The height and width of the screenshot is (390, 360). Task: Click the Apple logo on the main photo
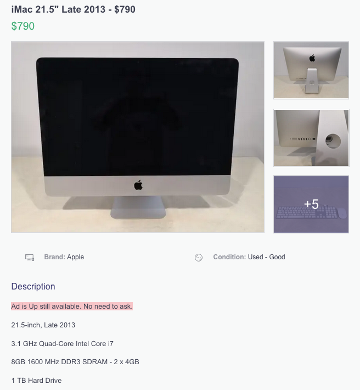[138, 185]
